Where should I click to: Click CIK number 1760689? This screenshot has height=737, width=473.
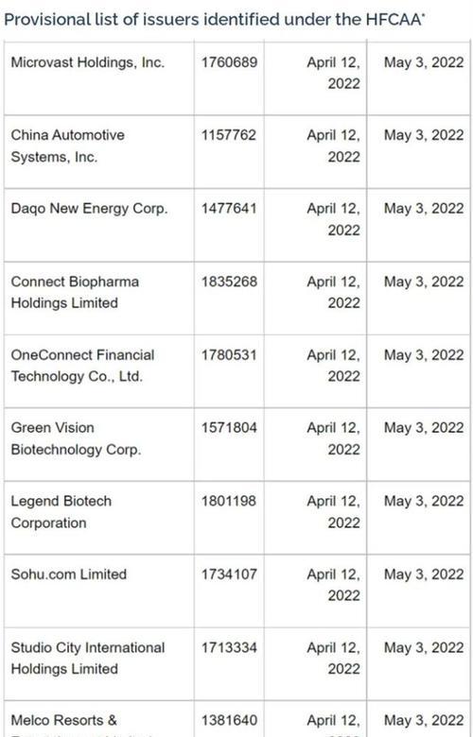tap(229, 62)
